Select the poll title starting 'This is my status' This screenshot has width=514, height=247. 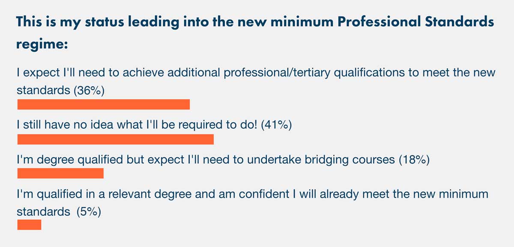255,32
